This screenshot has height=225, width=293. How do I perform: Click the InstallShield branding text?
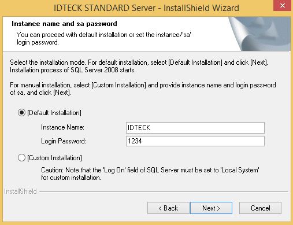pyautogui.click(x=20, y=191)
